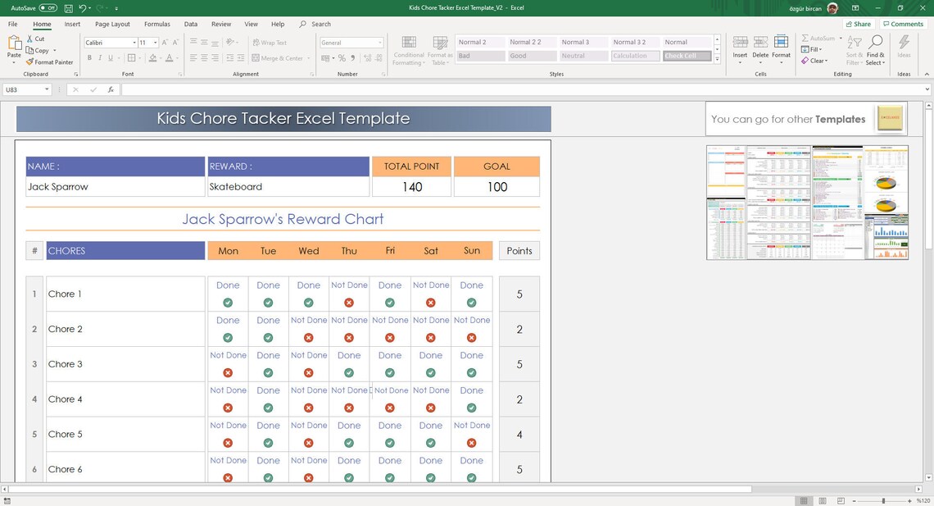This screenshot has width=934, height=506.
Task: Open Conditional Formatting options
Action: tap(407, 49)
